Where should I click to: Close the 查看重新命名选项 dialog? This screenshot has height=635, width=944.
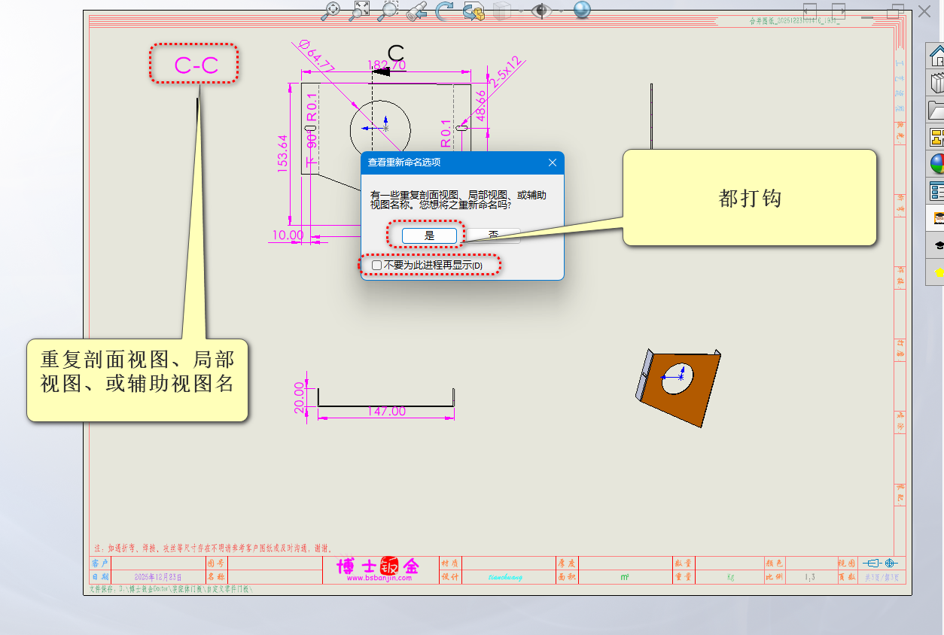553,163
